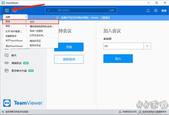Open the 了解更多 link
169x115 pixels.
click(x=105, y=18)
